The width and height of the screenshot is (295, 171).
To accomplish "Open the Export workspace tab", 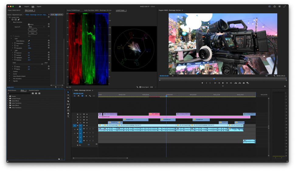I will [x=39, y=6].
